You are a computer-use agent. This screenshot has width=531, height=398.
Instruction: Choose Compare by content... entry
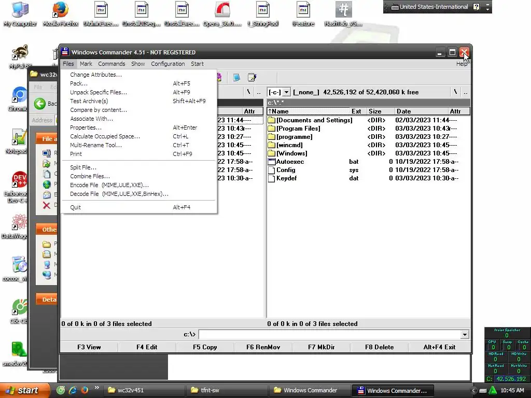138,110
